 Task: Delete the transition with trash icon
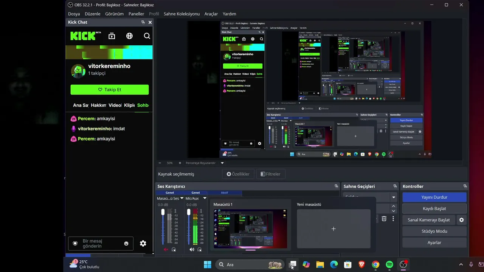coord(384,219)
